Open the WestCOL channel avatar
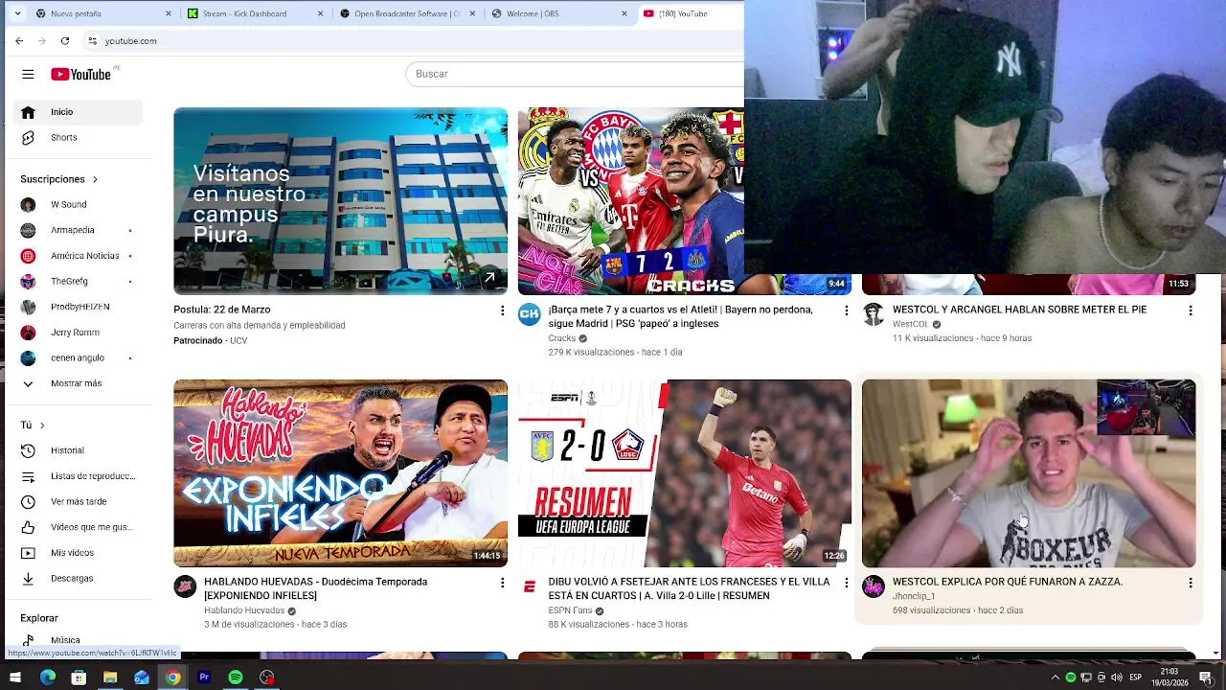The width and height of the screenshot is (1226, 690). point(873,314)
